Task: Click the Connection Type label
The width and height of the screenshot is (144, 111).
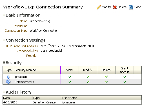Action: (x=16, y=31)
